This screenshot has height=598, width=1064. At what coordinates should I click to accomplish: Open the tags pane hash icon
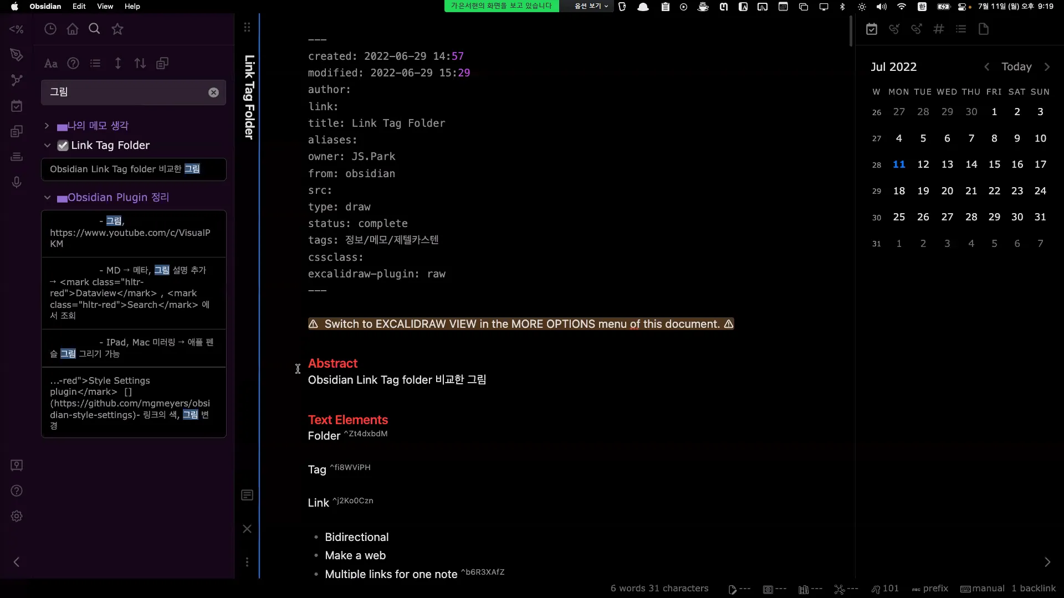pos(938,29)
